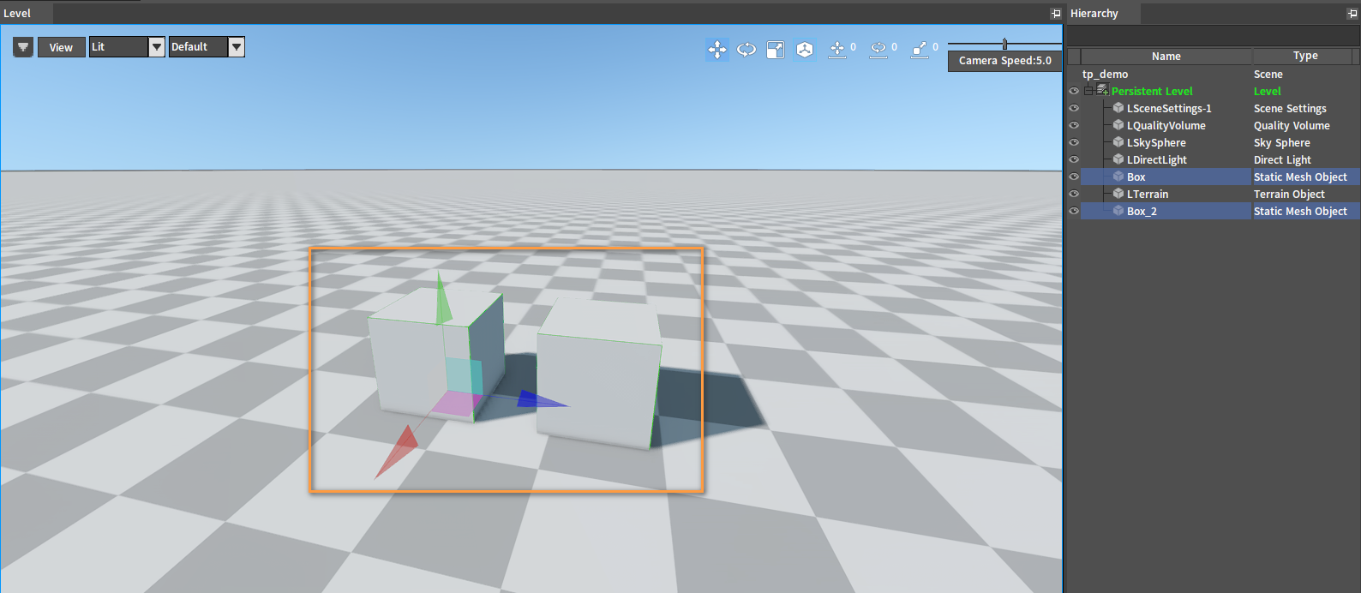Select LTerrain in hierarchy
This screenshot has width=1361, height=593.
click(x=1147, y=195)
